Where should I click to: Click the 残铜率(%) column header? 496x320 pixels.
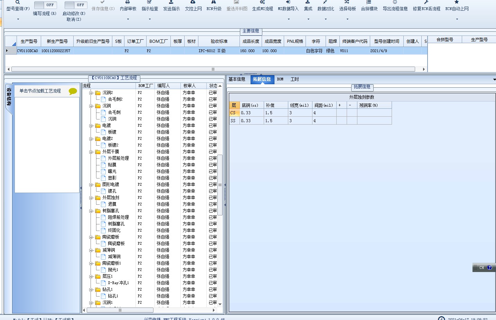click(374, 105)
